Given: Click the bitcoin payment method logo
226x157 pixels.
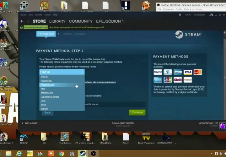Looking at the screenshot, I should point(188,80).
